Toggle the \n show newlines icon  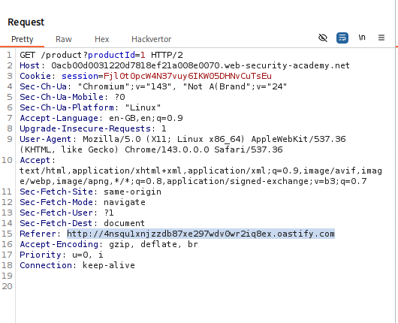[362, 38]
